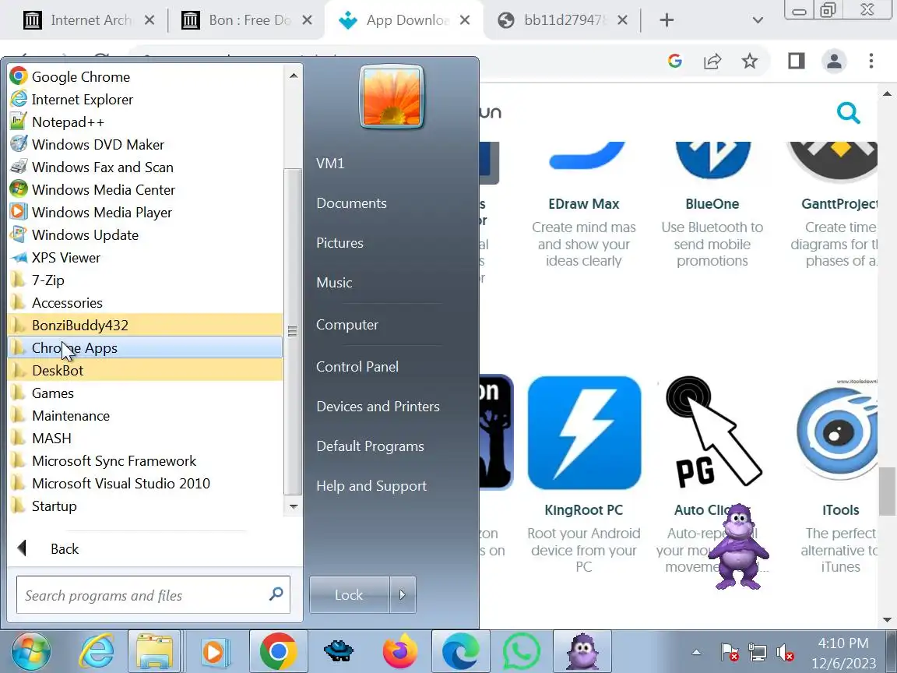Launch Windows Media Center
The height and width of the screenshot is (673, 897).
146,190
